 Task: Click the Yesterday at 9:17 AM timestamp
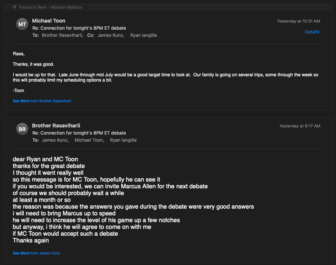pos(299,126)
